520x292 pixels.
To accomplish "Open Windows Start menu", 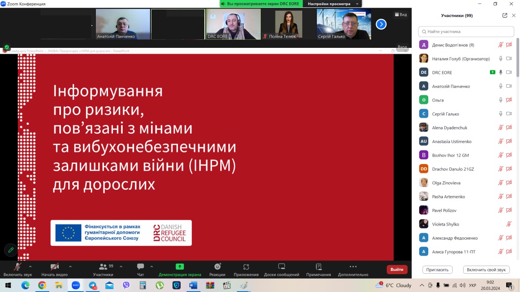I will (8, 285).
